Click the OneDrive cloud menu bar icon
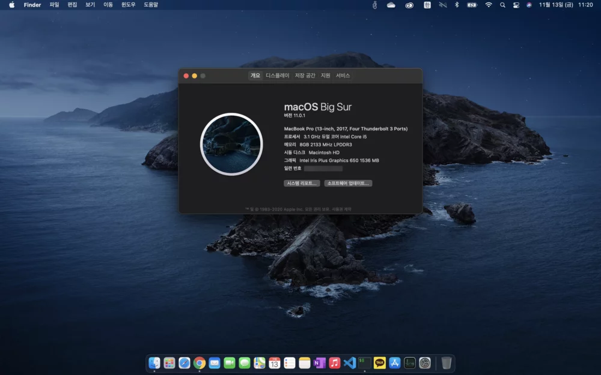The width and height of the screenshot is (601, 375). 391,5
